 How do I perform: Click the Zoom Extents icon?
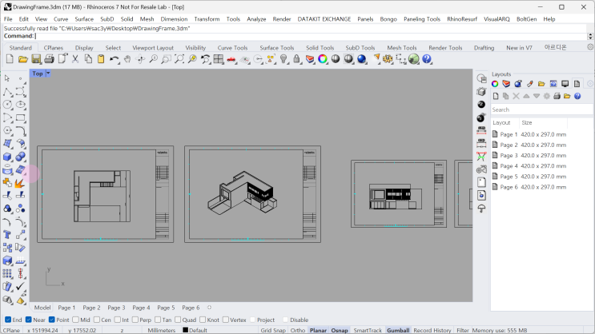coord(179,59)
